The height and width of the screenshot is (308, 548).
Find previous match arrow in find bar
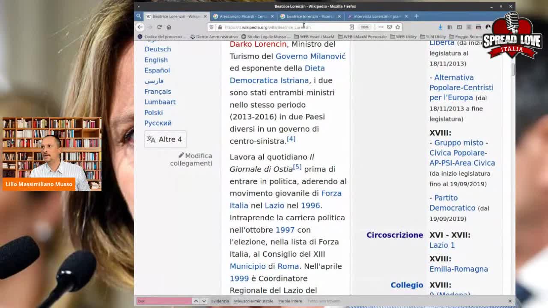[x=196, y=301]
